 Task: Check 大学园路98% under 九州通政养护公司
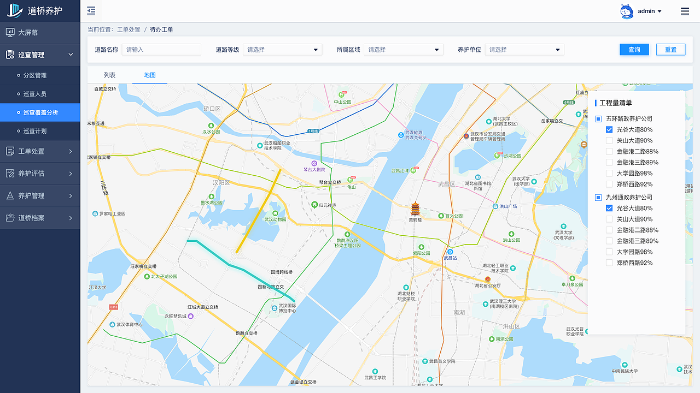point(609,252)
